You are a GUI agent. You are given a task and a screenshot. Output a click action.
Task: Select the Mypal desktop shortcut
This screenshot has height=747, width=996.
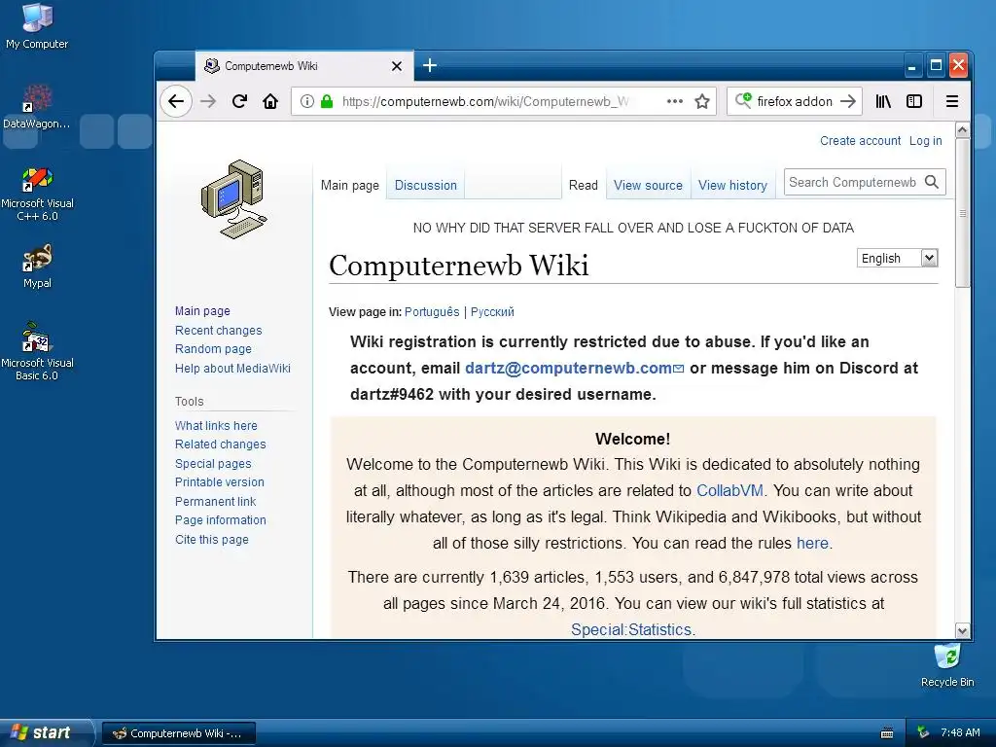37,267
